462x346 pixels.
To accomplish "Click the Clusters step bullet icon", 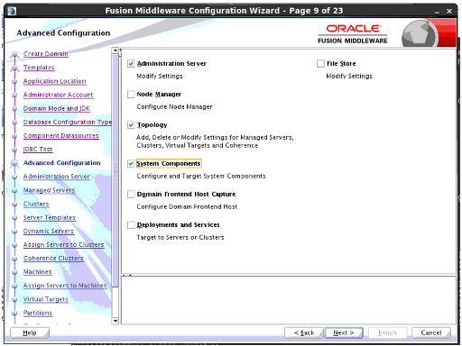I will [14, 204].
